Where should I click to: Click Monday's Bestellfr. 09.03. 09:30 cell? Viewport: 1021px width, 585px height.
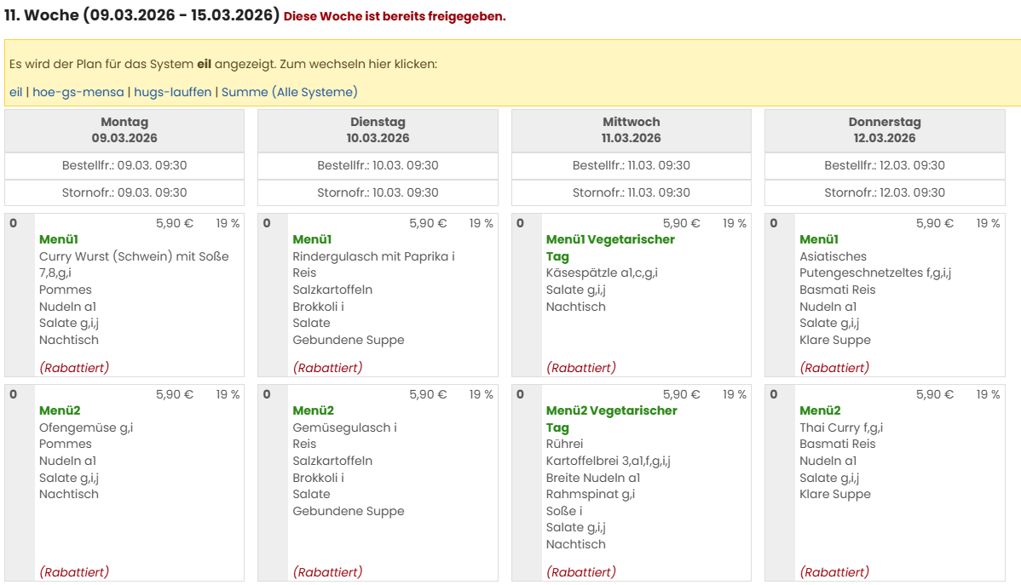(124, 165)
